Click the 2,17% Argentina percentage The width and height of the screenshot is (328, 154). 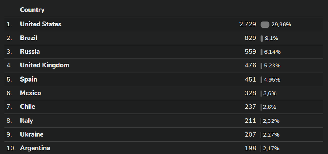(x=272, y=149)
